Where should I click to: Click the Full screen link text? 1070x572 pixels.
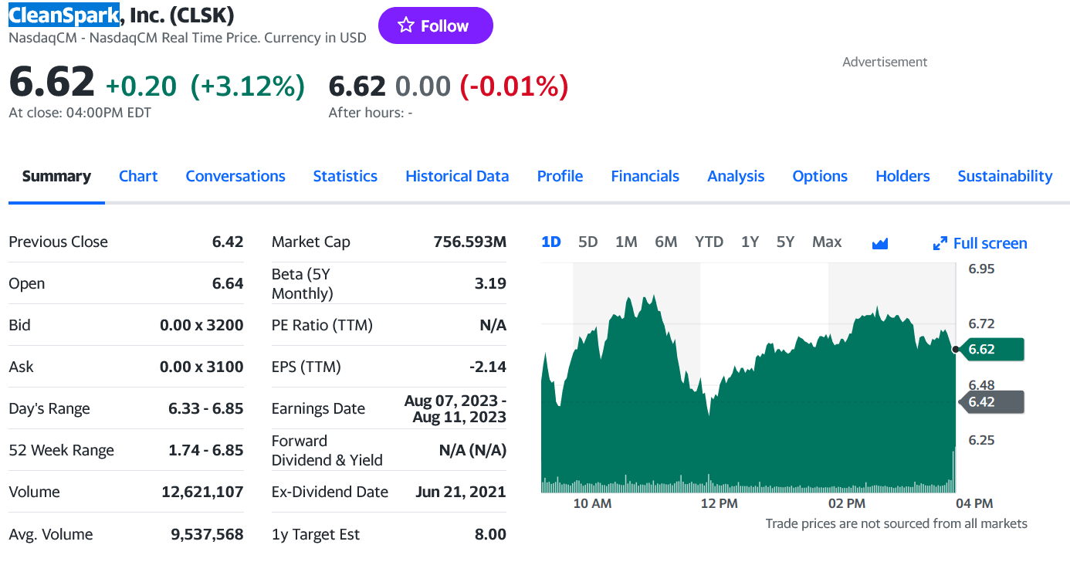coord(989,243)
